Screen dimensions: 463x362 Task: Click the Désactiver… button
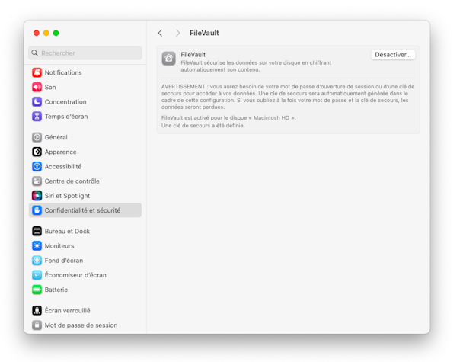click(x=393, y=55)
